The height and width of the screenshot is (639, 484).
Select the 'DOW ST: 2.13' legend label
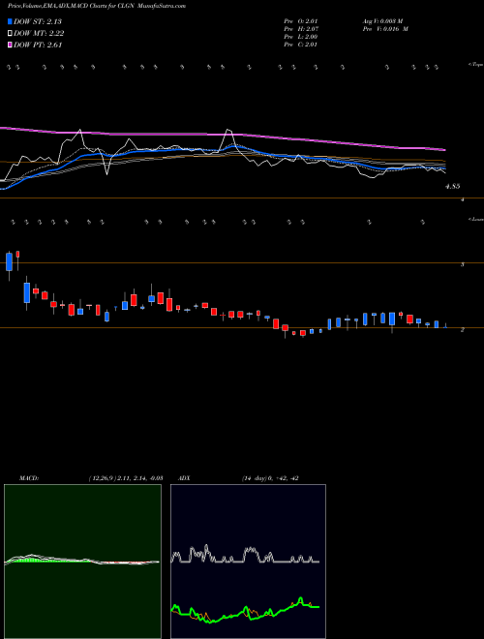pos(38,21)
